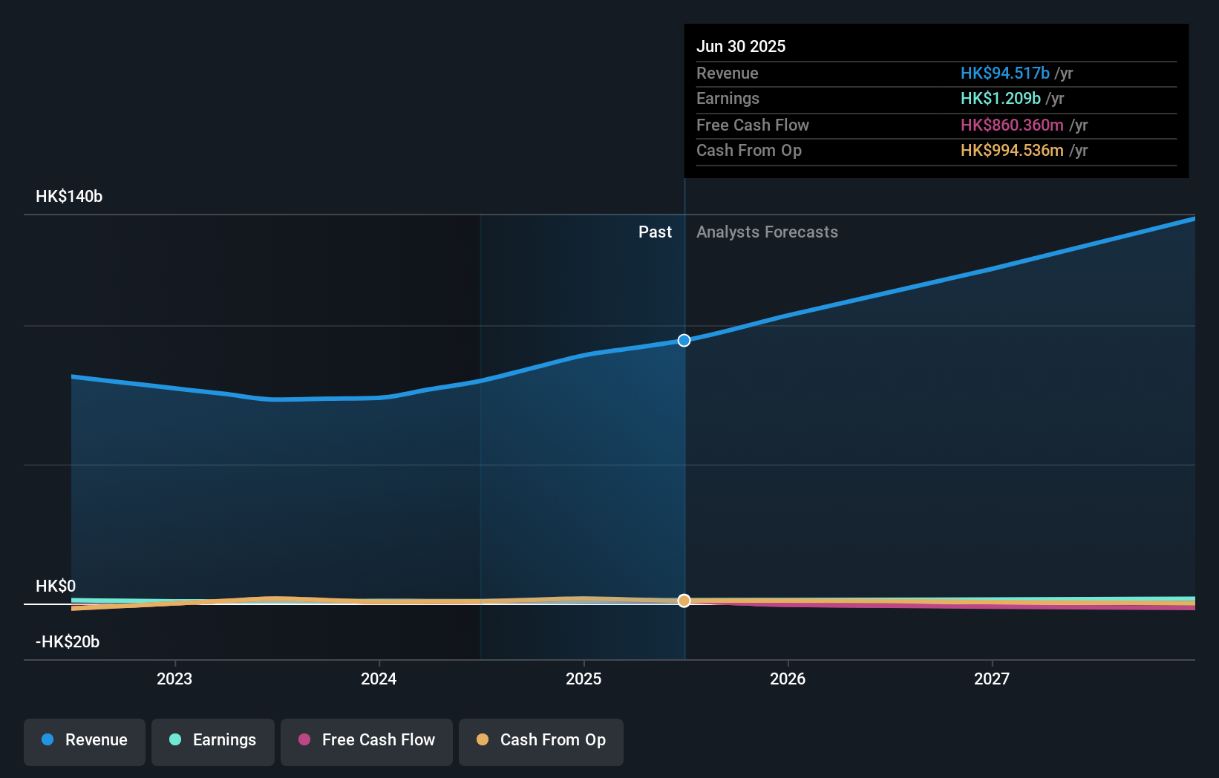Select the Past label
Image resolution: width=1219 pixels, height=778 pixels.
pos(655,232)
